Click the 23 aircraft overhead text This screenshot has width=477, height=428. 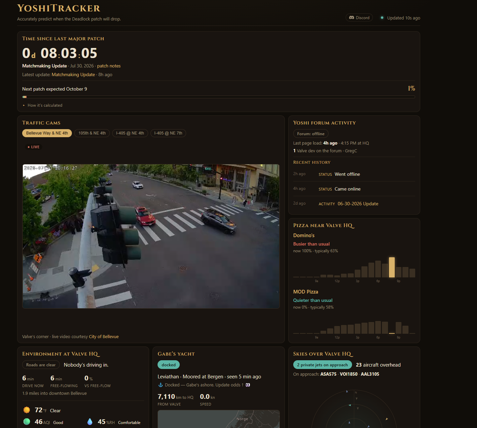[x=378, y=365]
